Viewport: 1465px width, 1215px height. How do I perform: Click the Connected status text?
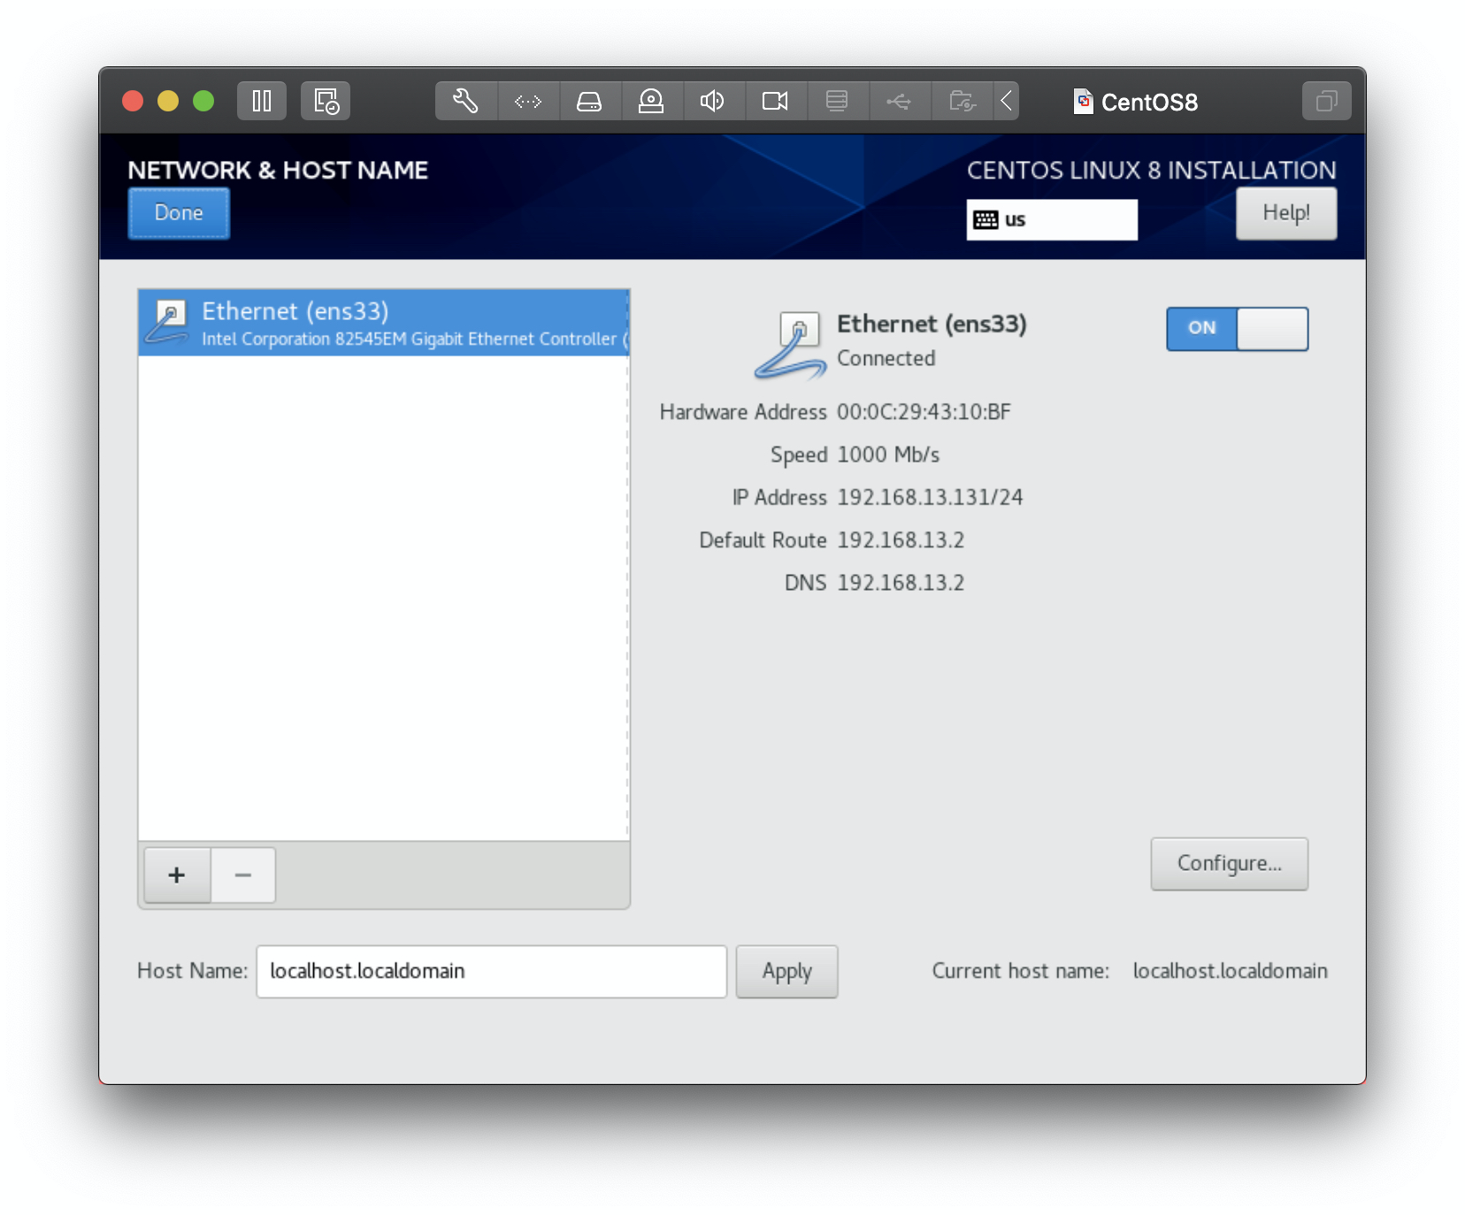886,358
